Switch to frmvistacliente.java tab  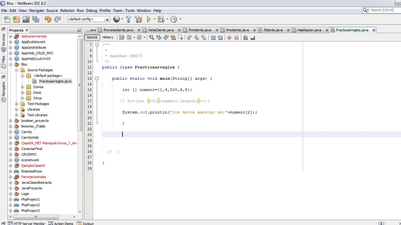tap(118, 30)
